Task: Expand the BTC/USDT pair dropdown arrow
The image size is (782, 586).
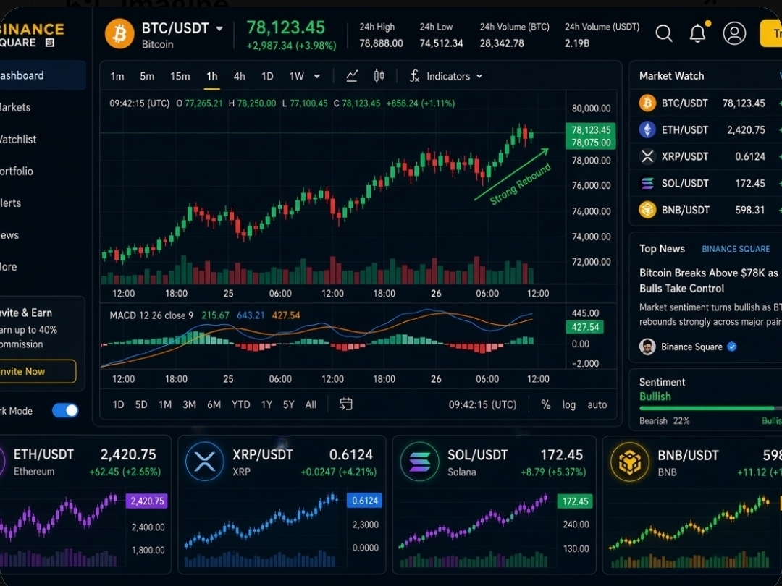Action: 219,29
